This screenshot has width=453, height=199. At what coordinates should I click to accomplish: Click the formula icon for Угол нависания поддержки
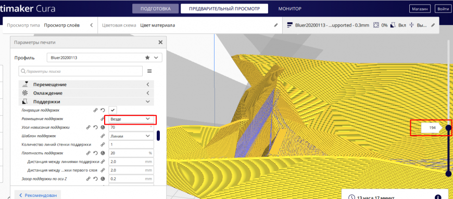[x=102, y=127]
